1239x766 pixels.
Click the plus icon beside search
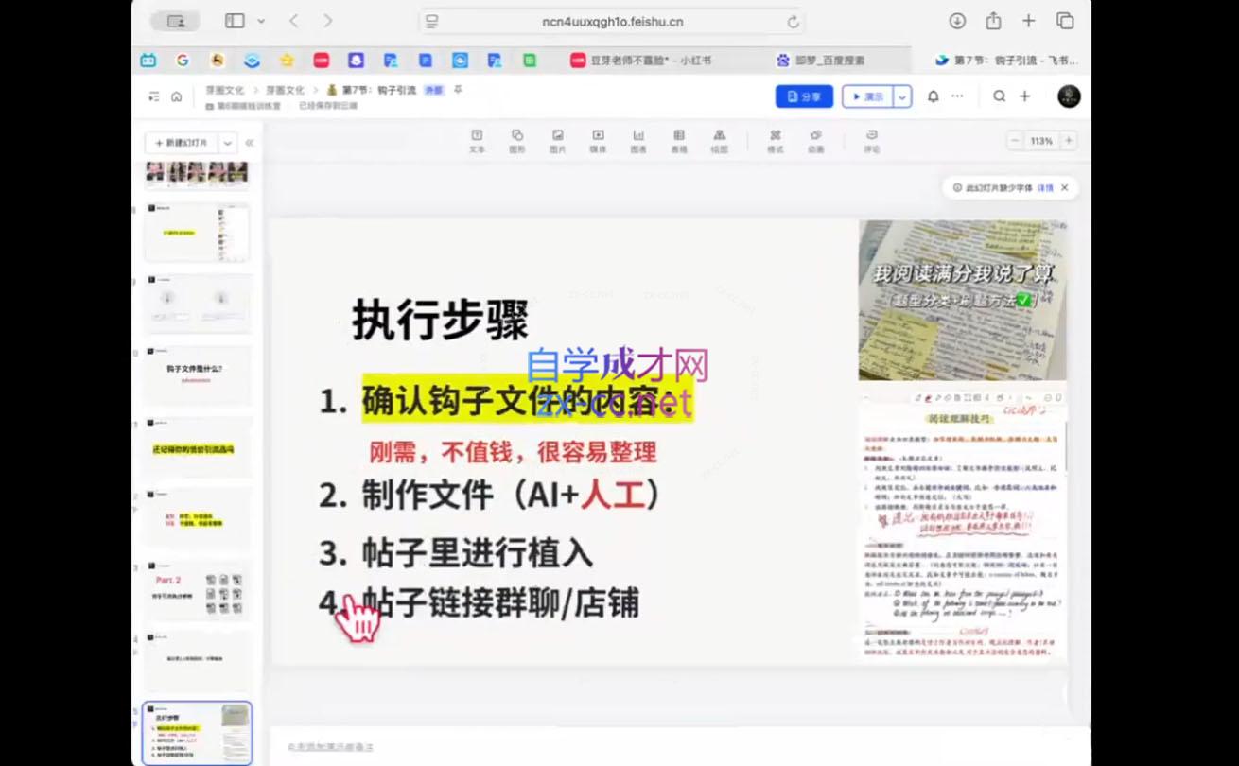tap(1024, 96)
